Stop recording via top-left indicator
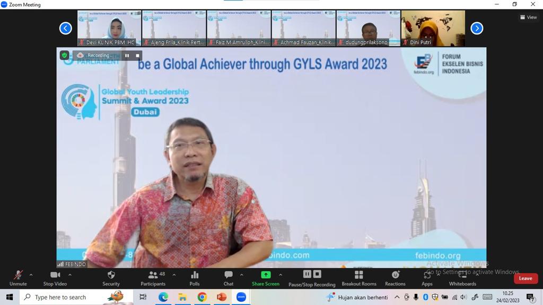The image size is (543, 305). point(137,55)
